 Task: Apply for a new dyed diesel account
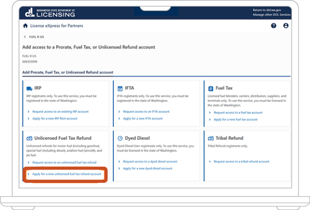[x=147, y=168]
